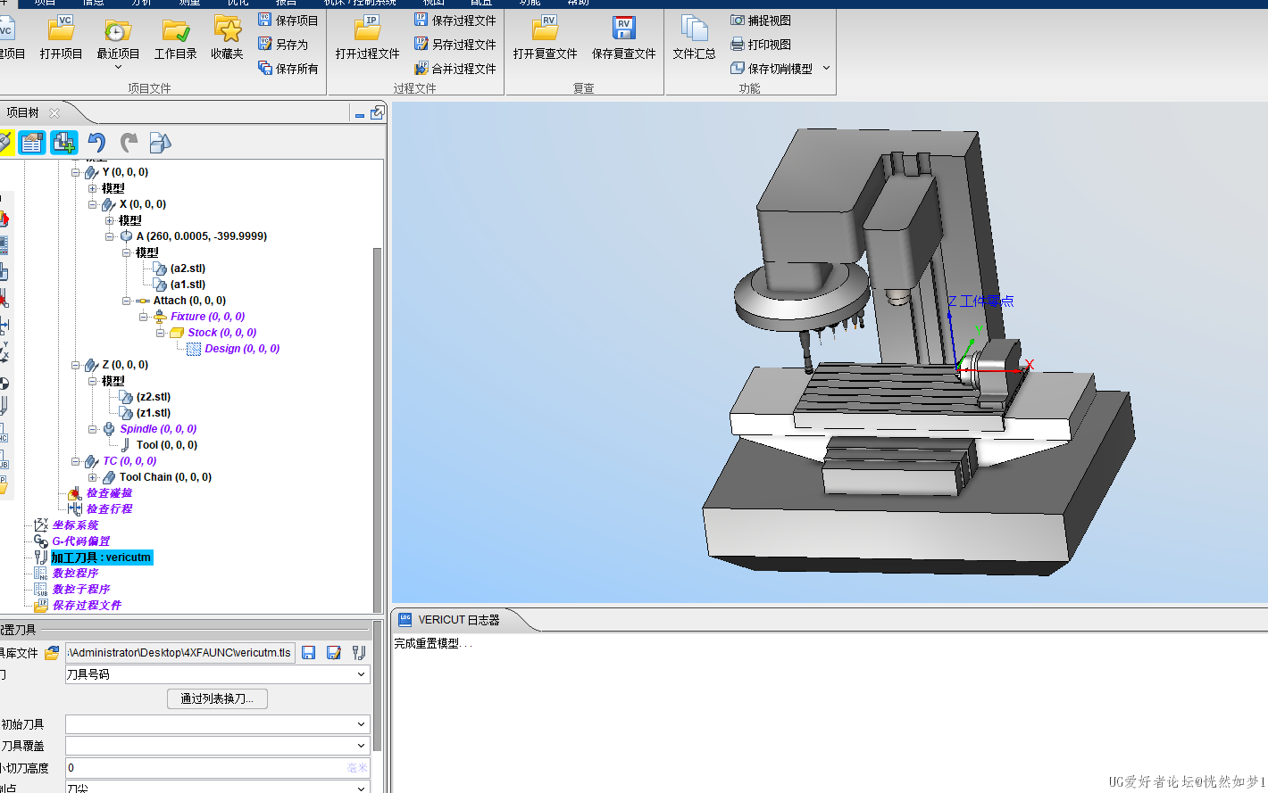Click 合并过程文件 merge icon
Viewport: 1268px width, 793px height.
pos(421,68)
